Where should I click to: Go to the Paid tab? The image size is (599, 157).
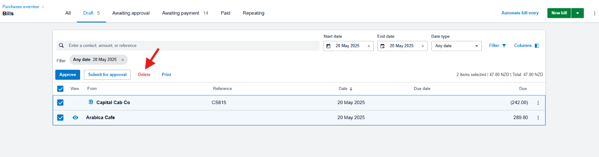point(225,13)
